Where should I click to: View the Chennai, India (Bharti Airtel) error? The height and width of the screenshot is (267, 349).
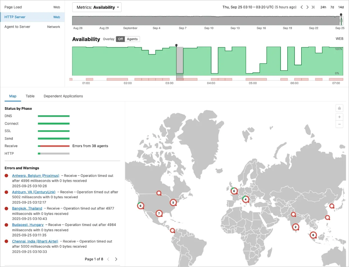35,241
